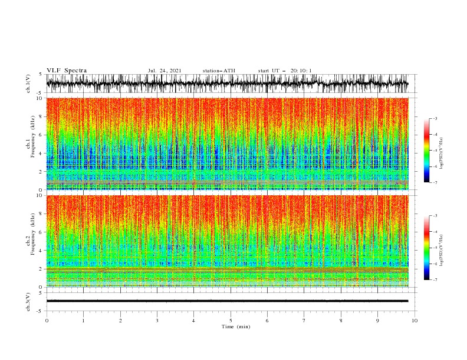Click the ch.2 color bar 'log(PSD)(V²/Hz)' label
467x360 pixels.
(x=441, y=251)
